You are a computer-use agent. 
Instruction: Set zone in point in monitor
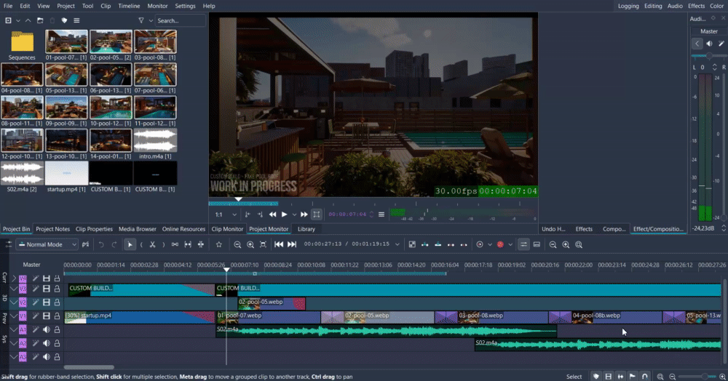pyautogui.click(x=248, y=214)
